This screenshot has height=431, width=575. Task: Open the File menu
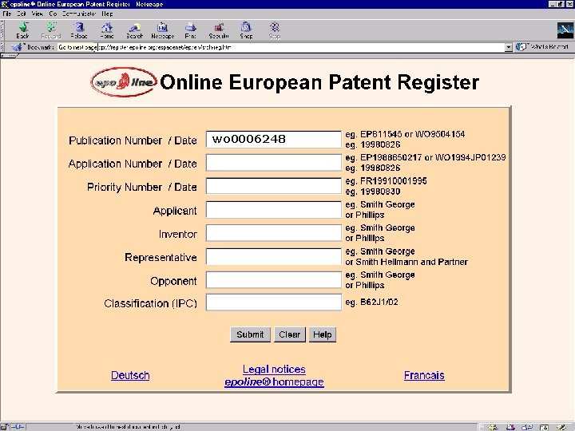(7, 14)
